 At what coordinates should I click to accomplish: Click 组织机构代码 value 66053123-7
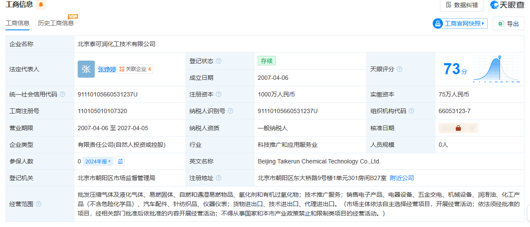coord(454,111)
